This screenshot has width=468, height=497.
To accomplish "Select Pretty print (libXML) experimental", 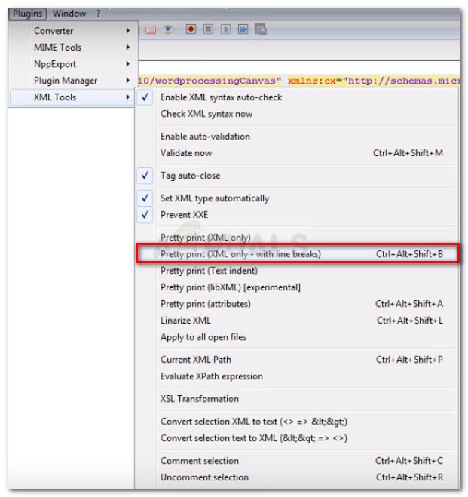I will click(x=297, y=287).
